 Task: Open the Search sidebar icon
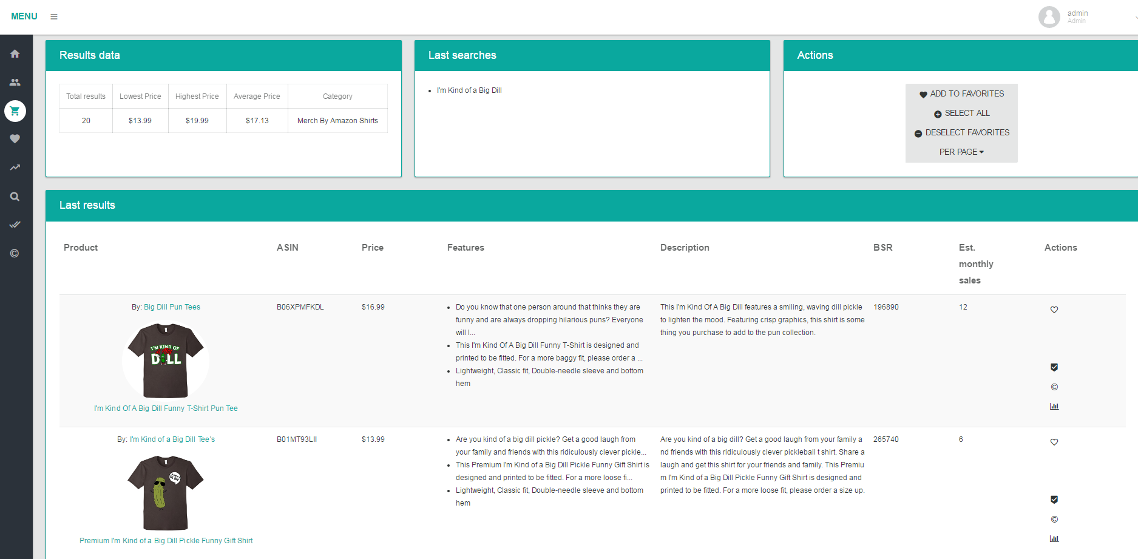(x=15, y=196)
